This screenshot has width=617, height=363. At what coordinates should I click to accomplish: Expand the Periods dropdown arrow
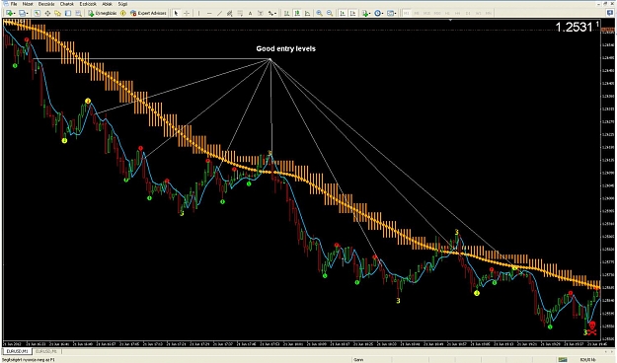click(x=382, y=14)
